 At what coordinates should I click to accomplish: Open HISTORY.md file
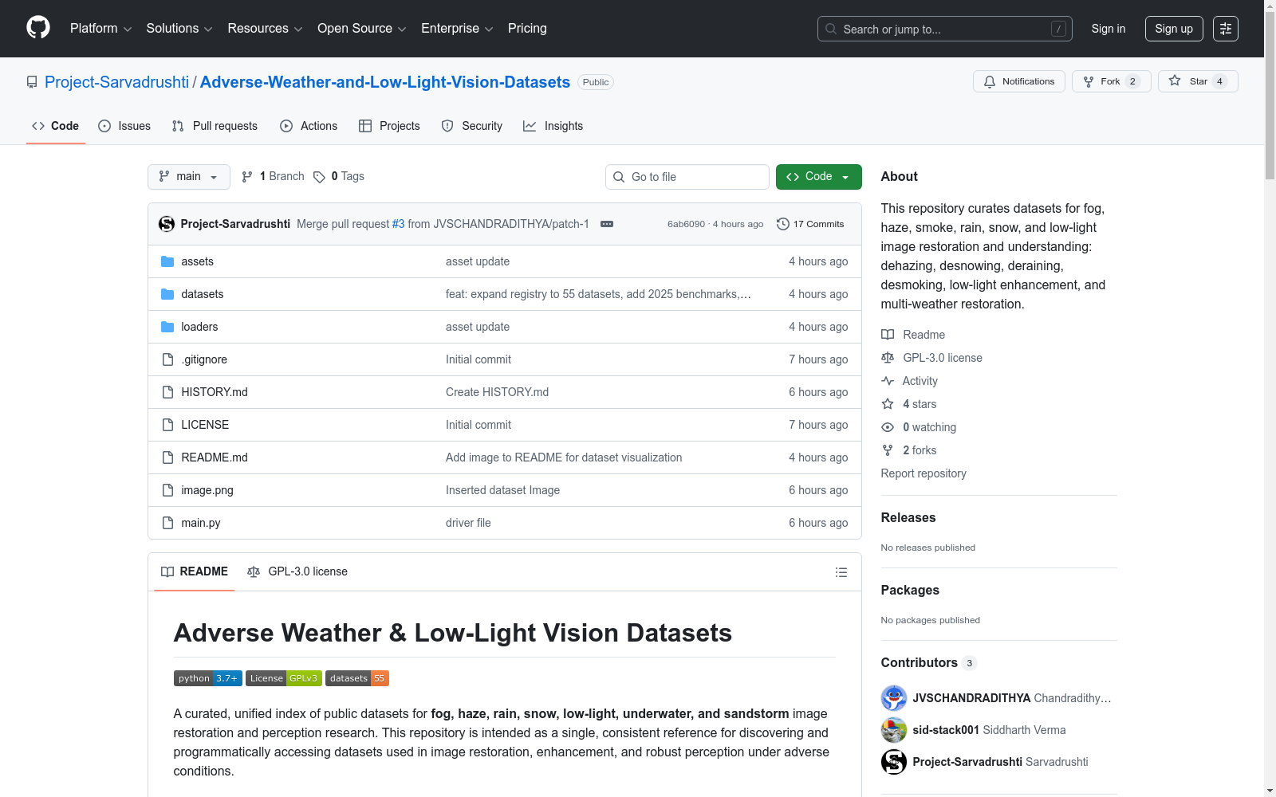[215, 392]
